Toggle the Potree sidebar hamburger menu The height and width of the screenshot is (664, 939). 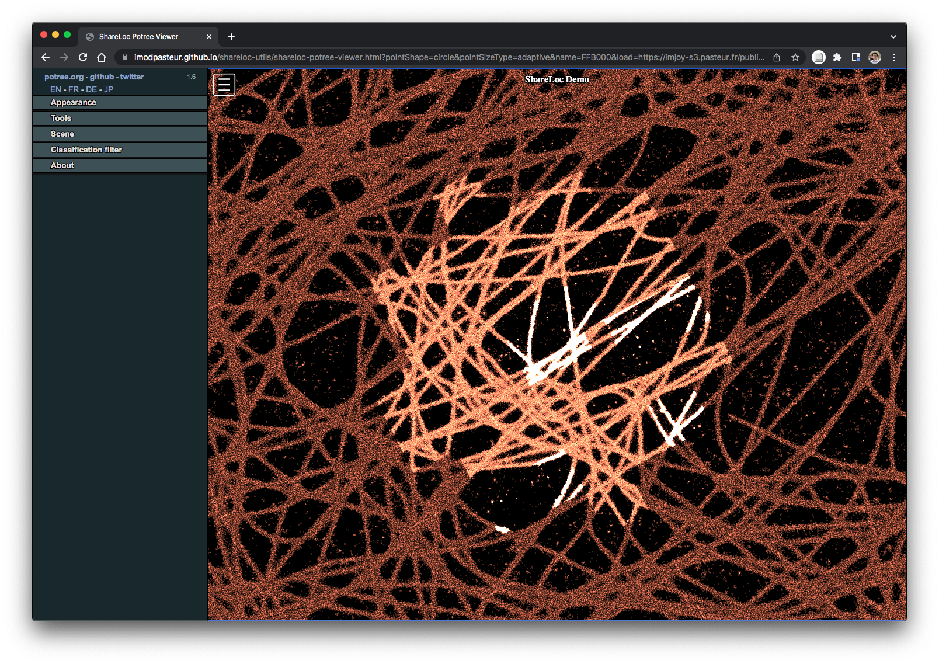224,84
